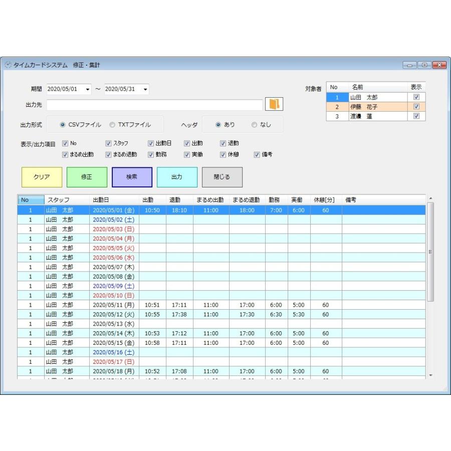Click the 10:55 clock-in cell

pyautogui.click(x=152, y=314)
